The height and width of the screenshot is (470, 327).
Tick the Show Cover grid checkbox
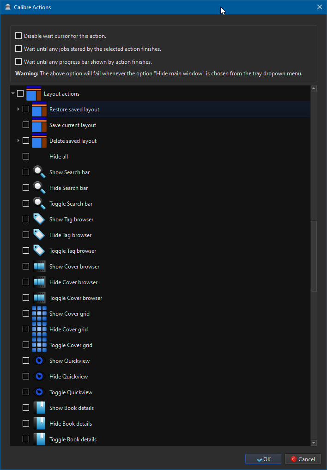point(26,313)
